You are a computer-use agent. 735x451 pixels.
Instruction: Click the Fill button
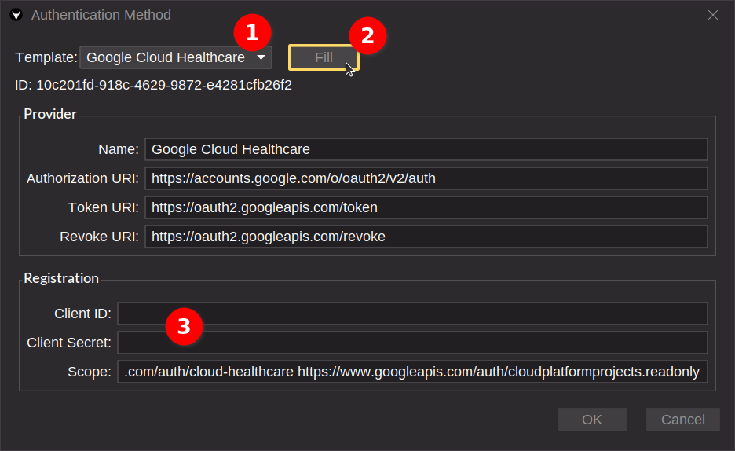pyautogui.click(x=324, y=57)
